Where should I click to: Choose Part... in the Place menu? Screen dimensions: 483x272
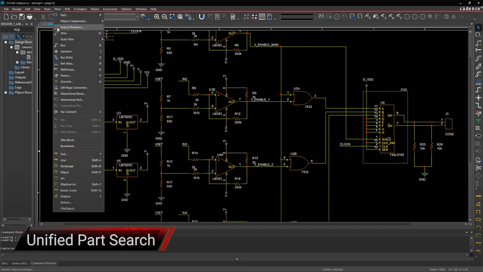point(78,15)
